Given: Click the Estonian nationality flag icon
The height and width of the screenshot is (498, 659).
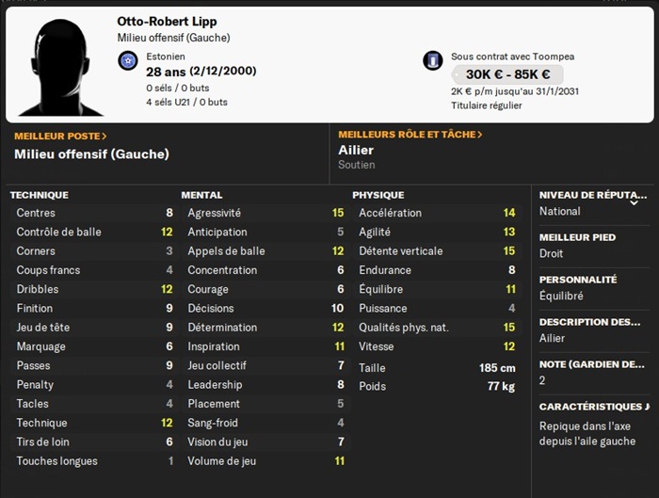Looking at the screenshot, I should (x=129, y=61).
